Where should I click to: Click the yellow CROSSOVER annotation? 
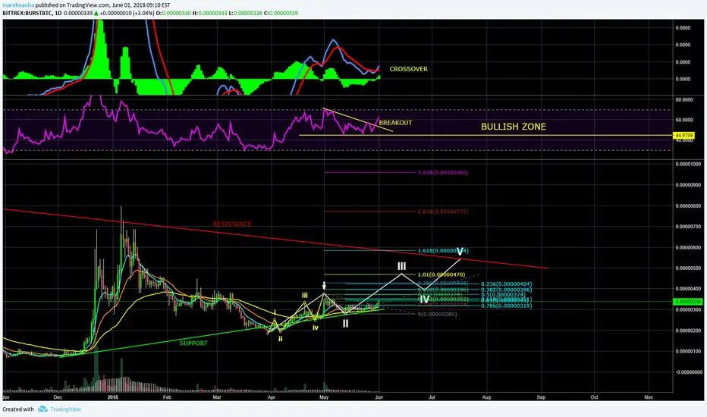(x=409, y=69)
